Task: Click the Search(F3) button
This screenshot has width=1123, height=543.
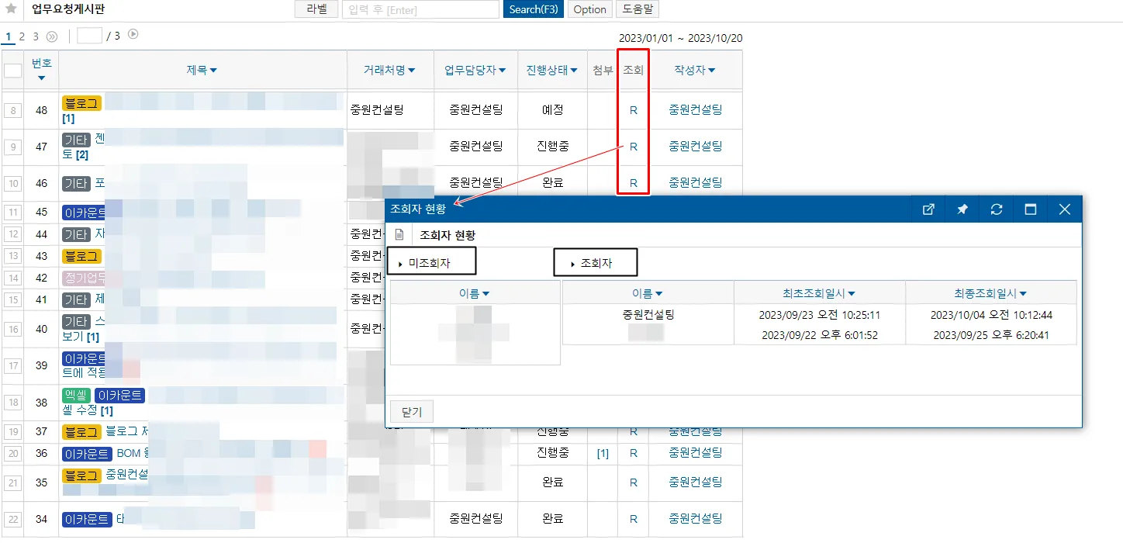Action: click(534, 9)
